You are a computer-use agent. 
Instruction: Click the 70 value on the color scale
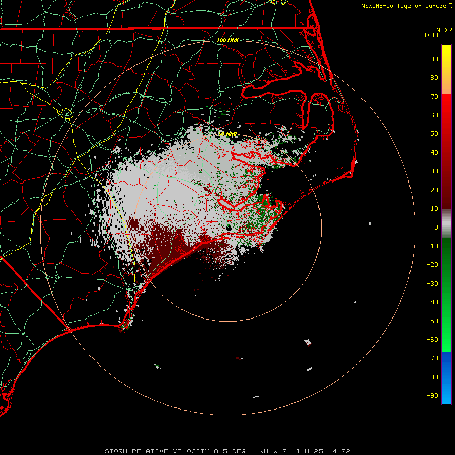434,97
